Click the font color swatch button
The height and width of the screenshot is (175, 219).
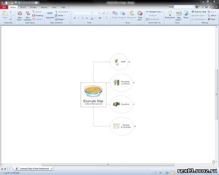(x=92, y=18)
